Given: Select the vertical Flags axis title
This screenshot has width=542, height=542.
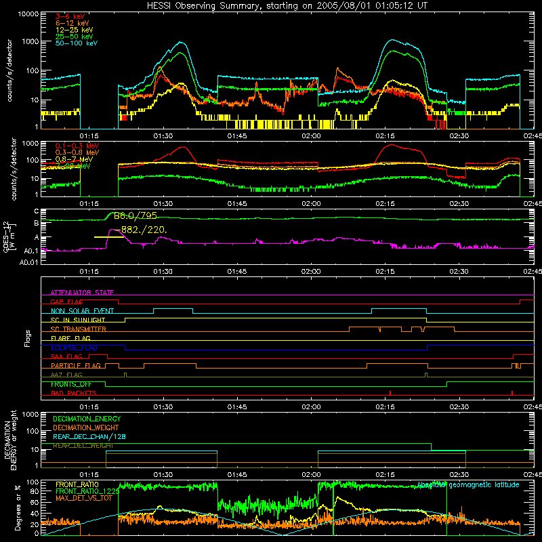Looking at the screenshot, I should (28, 338).
